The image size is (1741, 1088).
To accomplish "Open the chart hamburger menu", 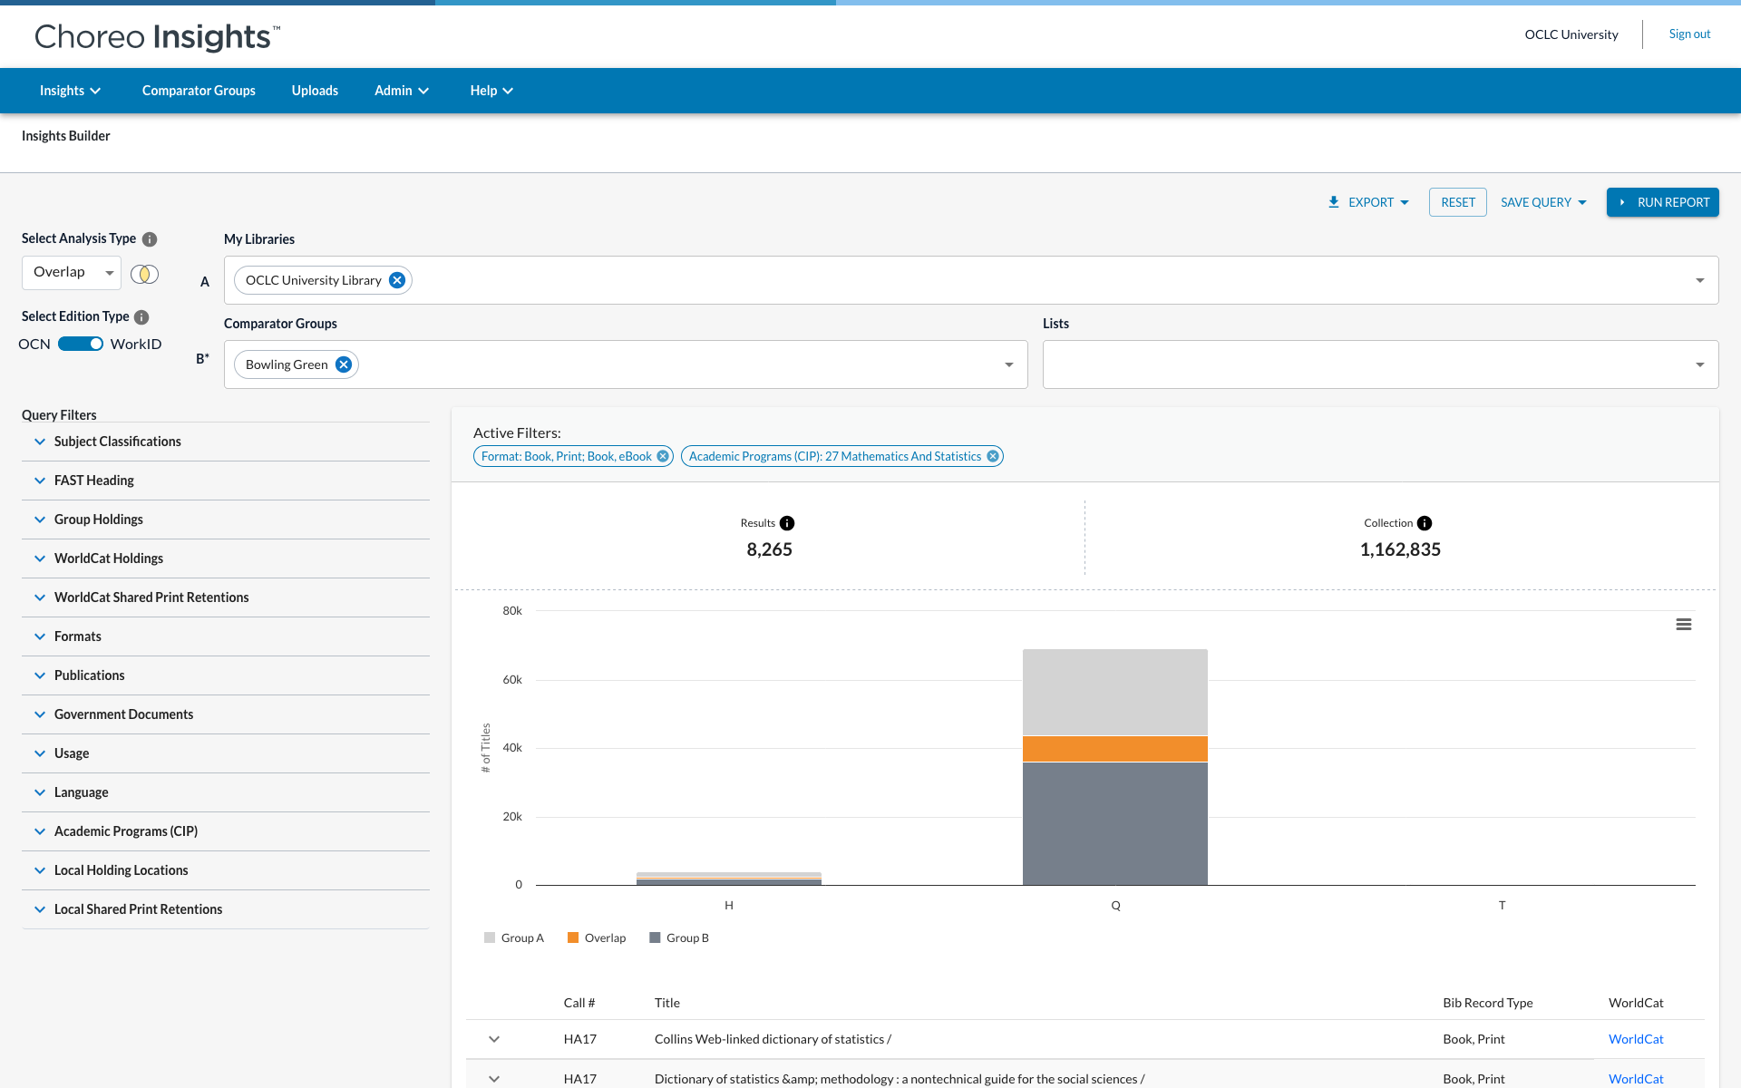I will pos(1684,625).
